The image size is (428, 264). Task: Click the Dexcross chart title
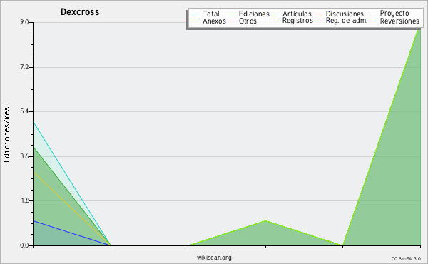coord(80,12)
